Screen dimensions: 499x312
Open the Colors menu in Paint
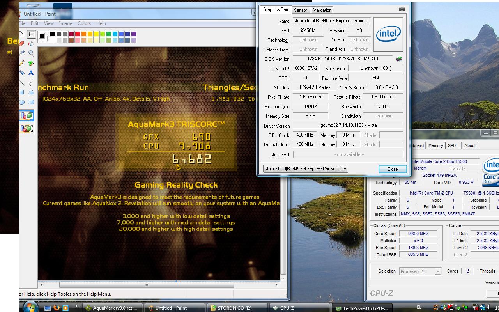[x=84, y=23]
